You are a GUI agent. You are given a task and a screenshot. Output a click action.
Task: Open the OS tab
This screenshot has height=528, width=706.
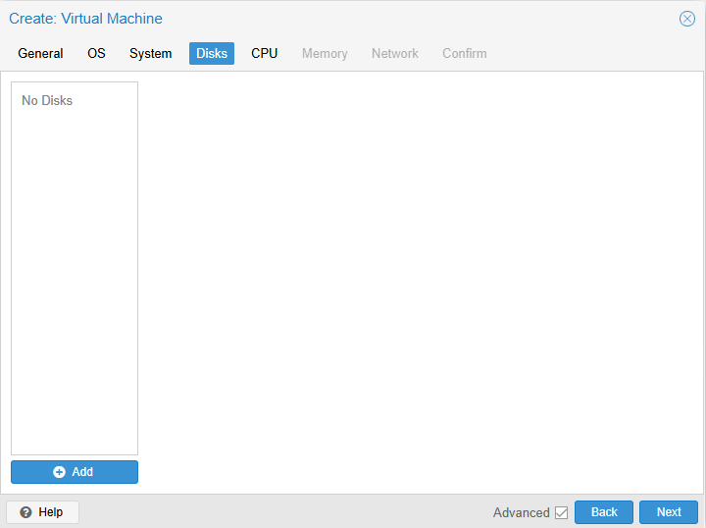(96, 54)
